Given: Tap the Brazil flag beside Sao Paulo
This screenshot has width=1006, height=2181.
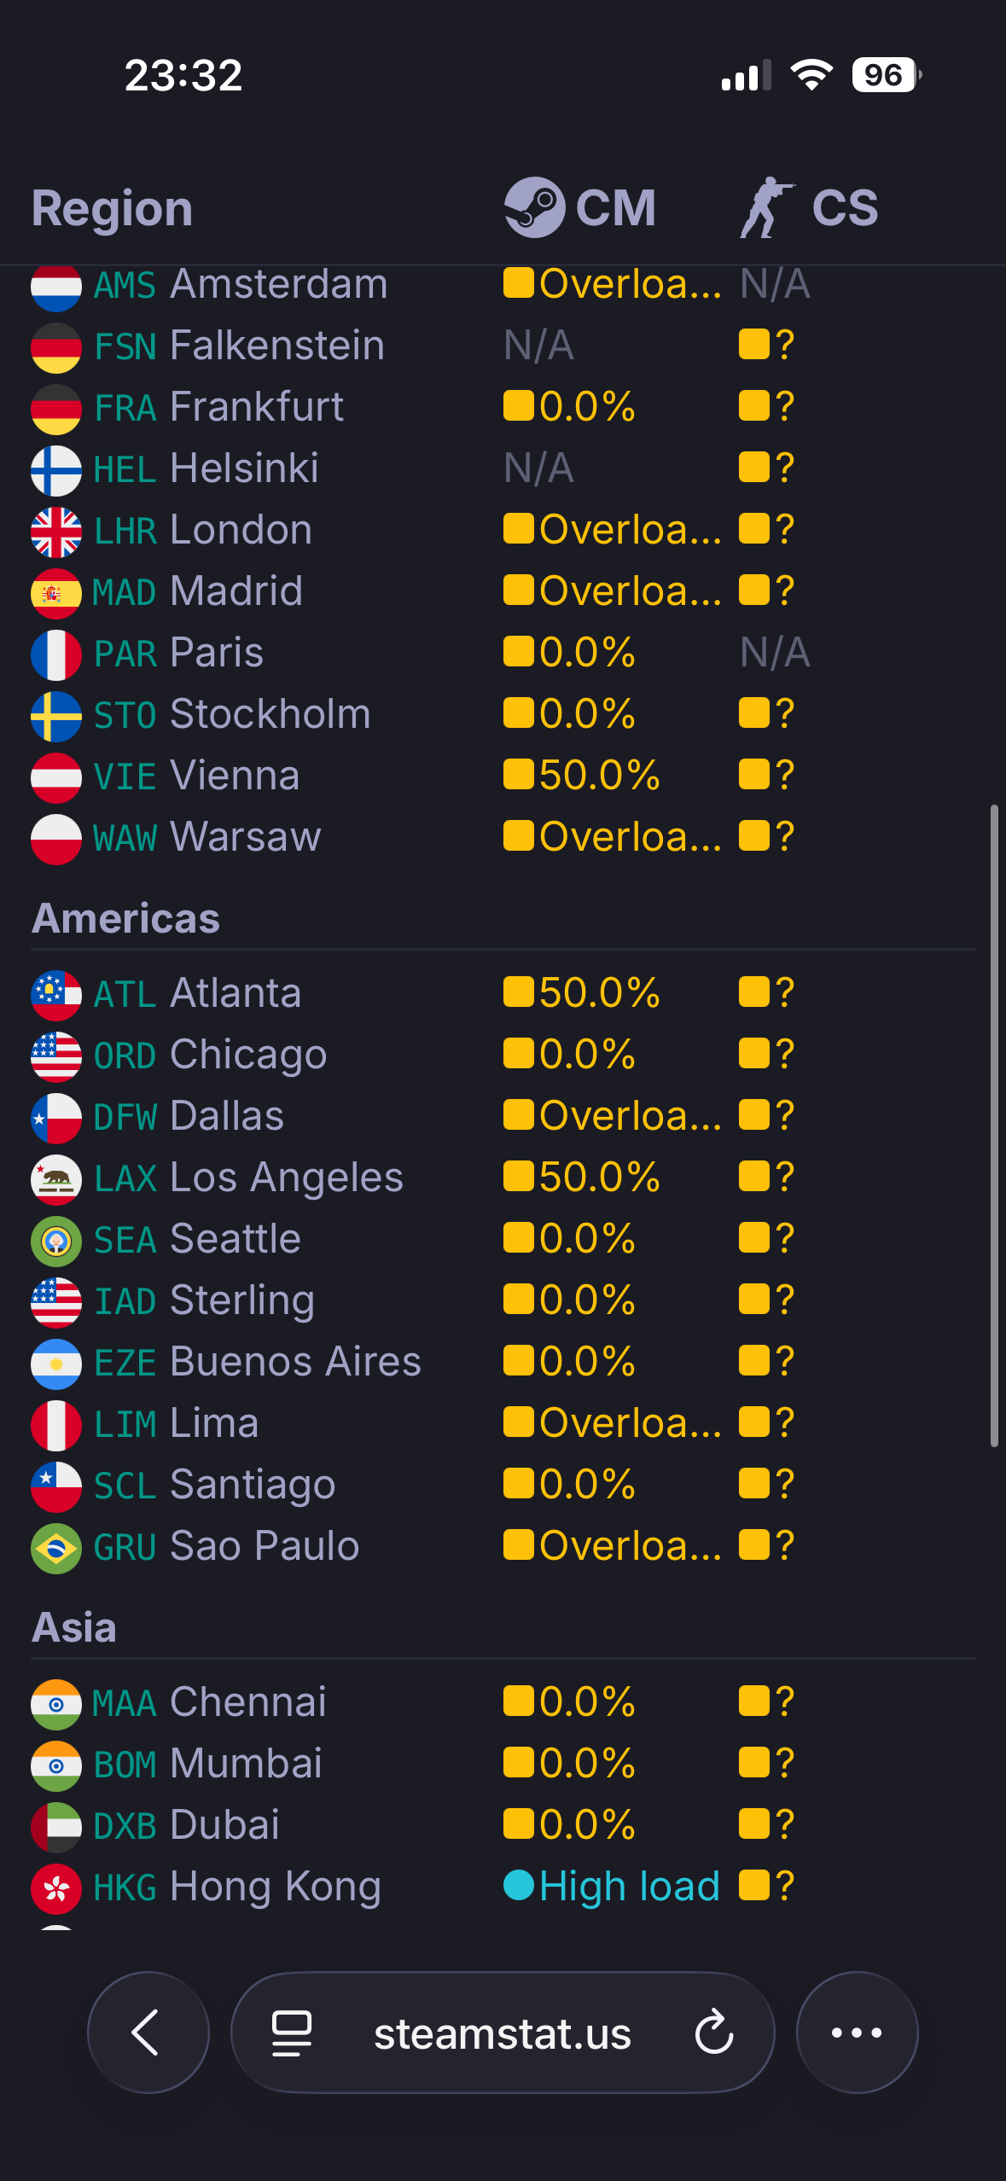Looking at the screenshot, I should [x=56, y=1547].
